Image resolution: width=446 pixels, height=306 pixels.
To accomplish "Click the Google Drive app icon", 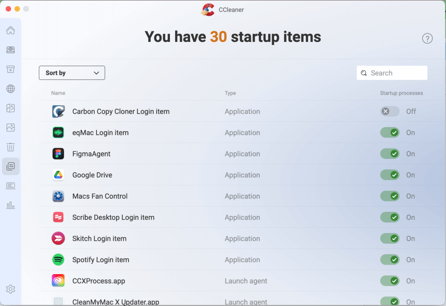I will point(59,175).
